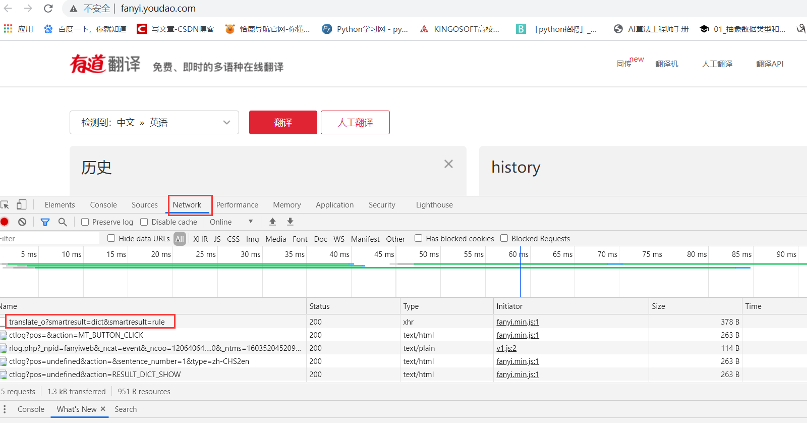Enable the Disable cache checkbox
The height and width of the screenshot is (423, 807).
(144, 222)
